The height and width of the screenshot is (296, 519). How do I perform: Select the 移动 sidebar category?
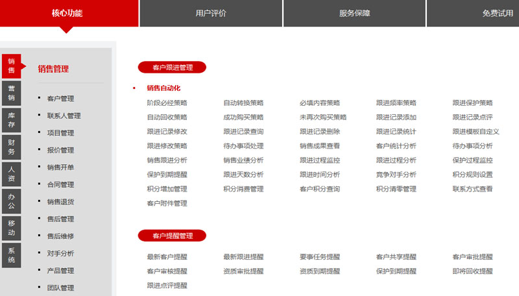[x=12, y=228]
